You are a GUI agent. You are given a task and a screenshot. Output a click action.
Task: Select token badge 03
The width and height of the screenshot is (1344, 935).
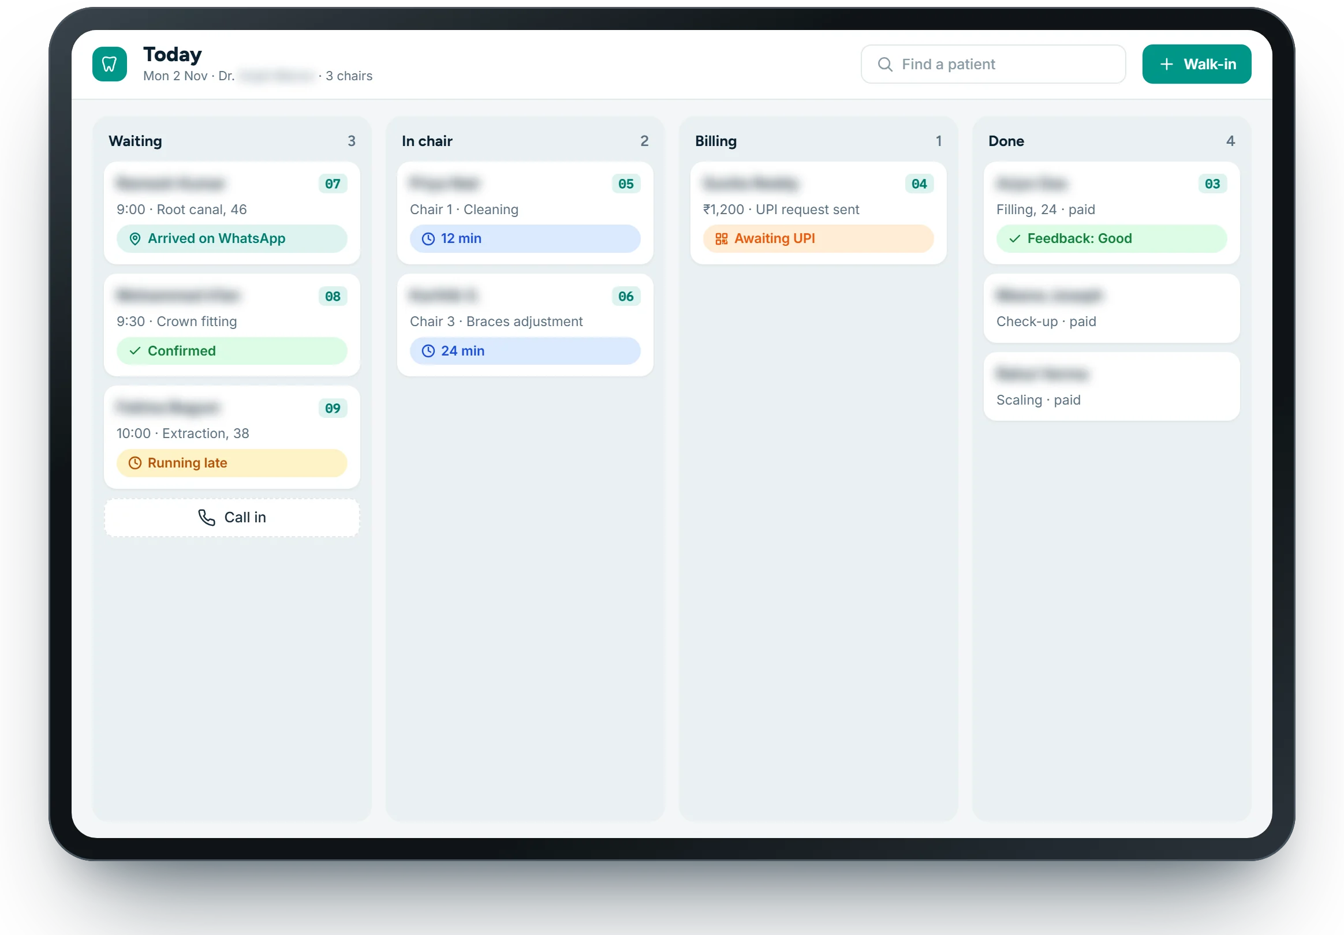[x=1212, y=184]
